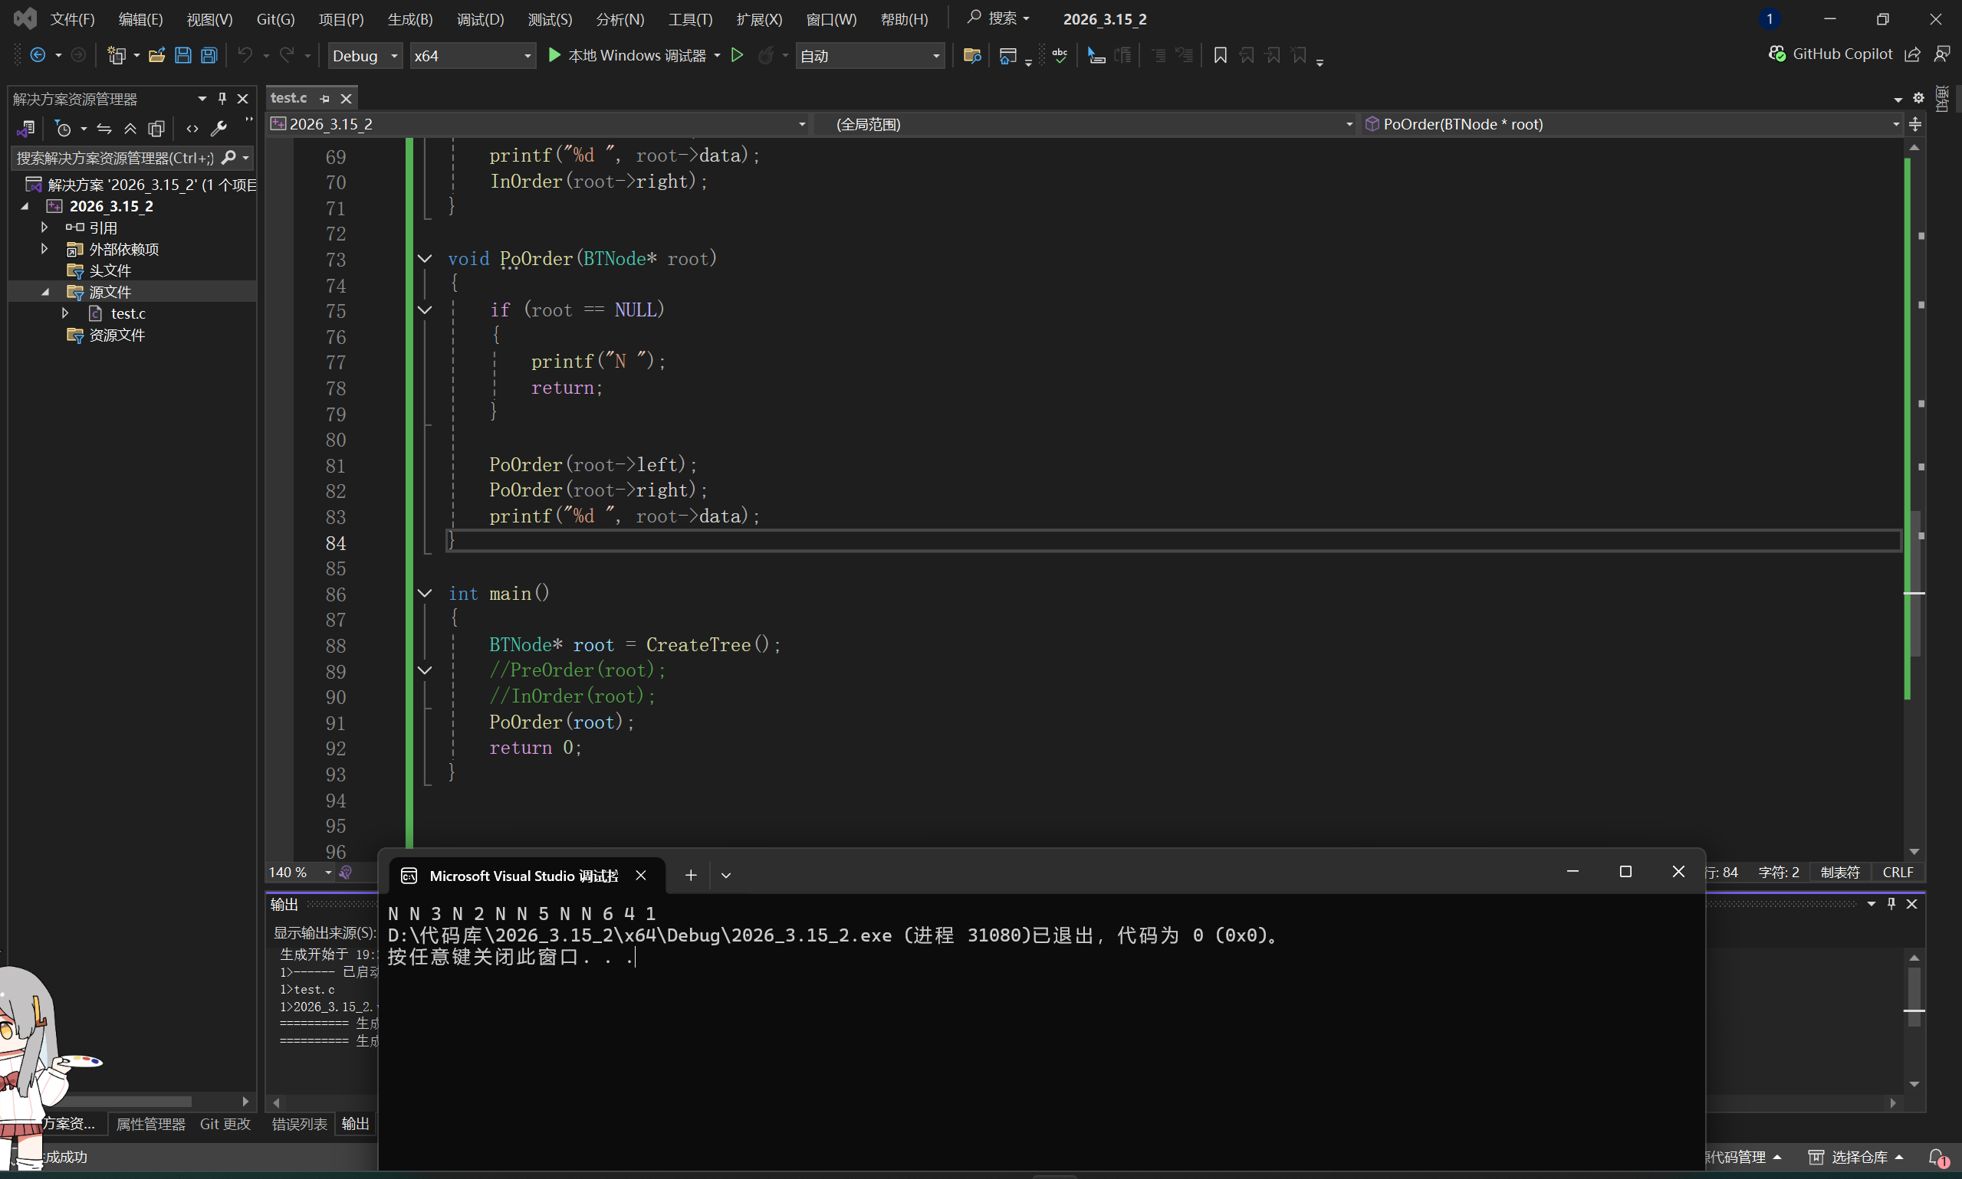The width and height of the screenshot is (1962, 1179).
Task: Collapse the PoOrder function fold arrow
Action: pos(425,259)
